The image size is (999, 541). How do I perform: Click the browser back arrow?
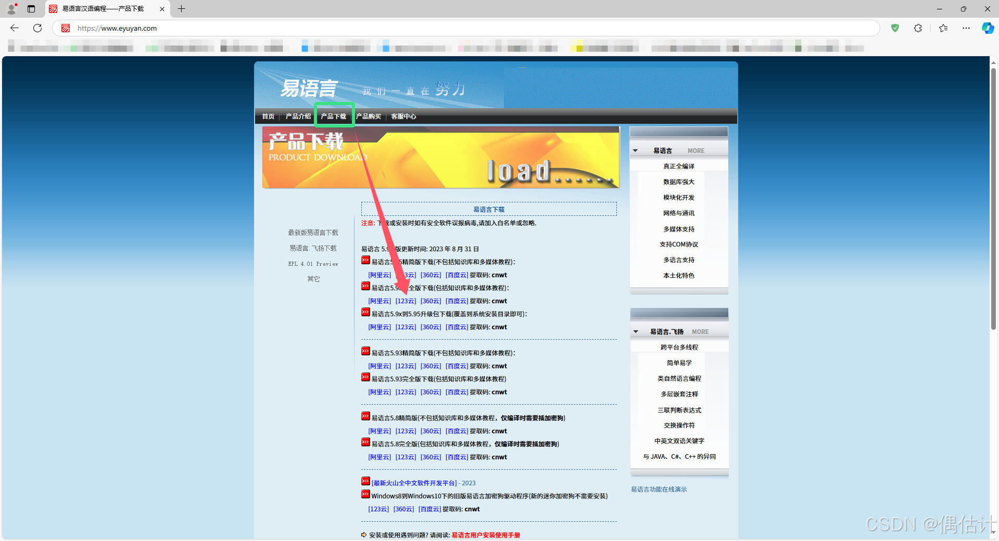click(15, 28)
